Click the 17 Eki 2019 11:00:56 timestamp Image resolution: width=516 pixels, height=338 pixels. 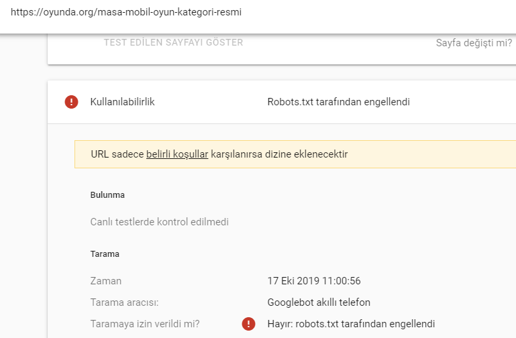(x=314, y=281)
